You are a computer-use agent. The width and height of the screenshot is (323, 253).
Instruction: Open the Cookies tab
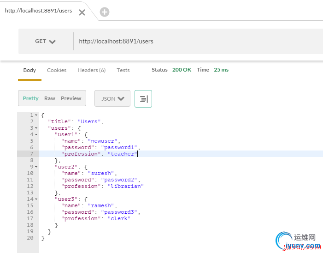(57, 70)
